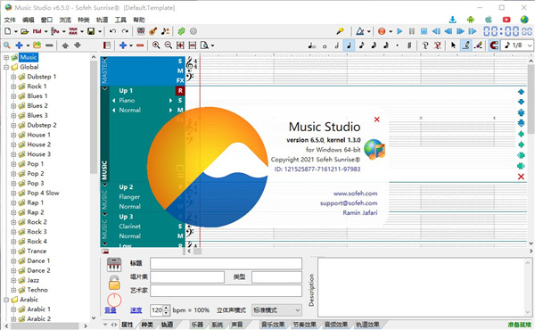Click the Apple logo icon

489,20
